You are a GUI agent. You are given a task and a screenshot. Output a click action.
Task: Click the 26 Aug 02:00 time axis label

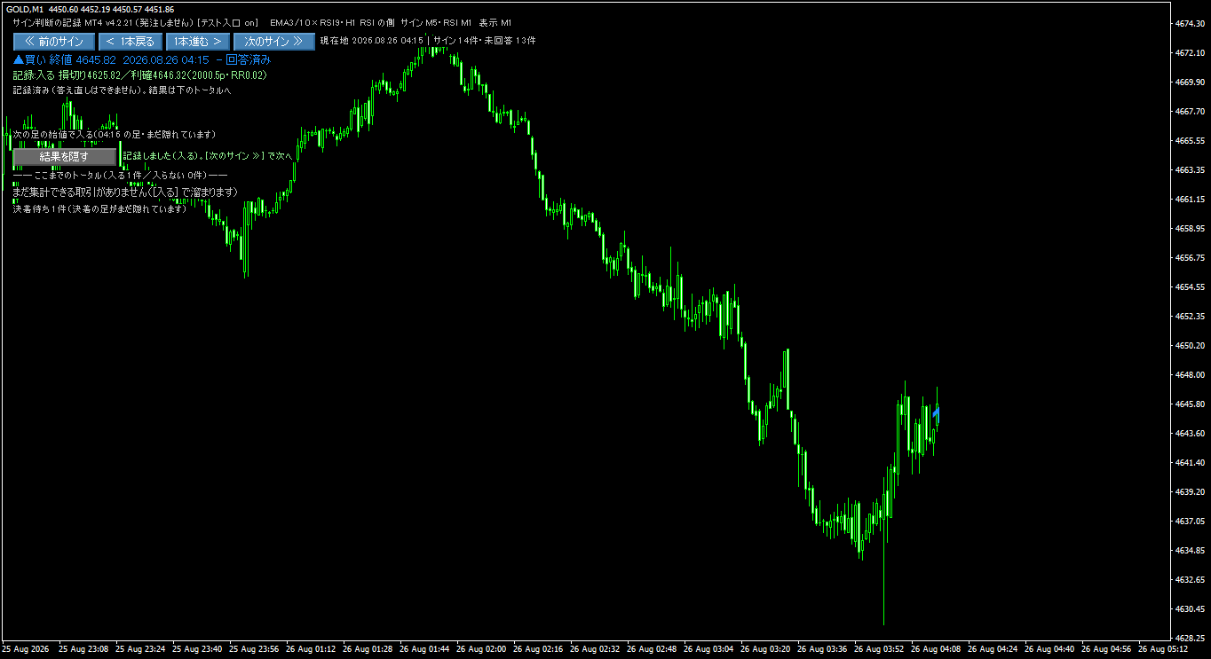click(481, 648)
